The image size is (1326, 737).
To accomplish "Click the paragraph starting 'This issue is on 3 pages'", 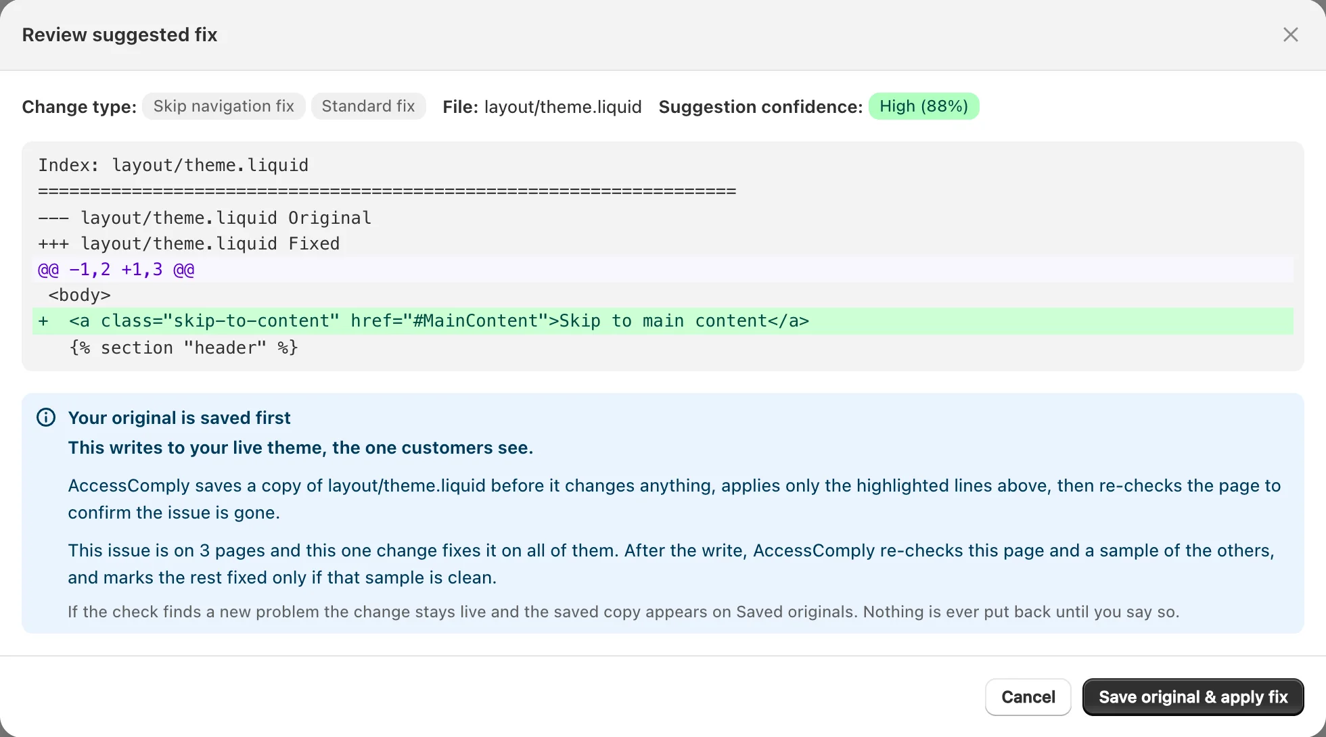I will coord(671,564).
